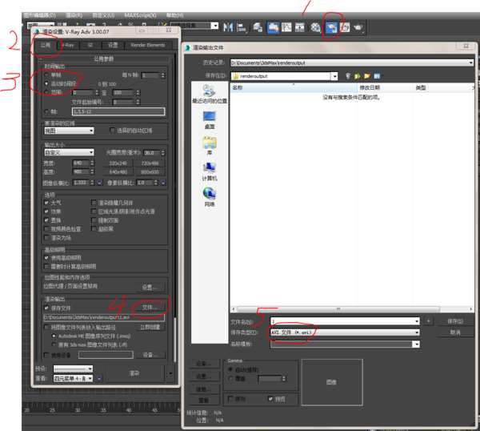This screenshot has height=431, width=480.
Task: Click the 渲染 render button
Action: point(134,373)
